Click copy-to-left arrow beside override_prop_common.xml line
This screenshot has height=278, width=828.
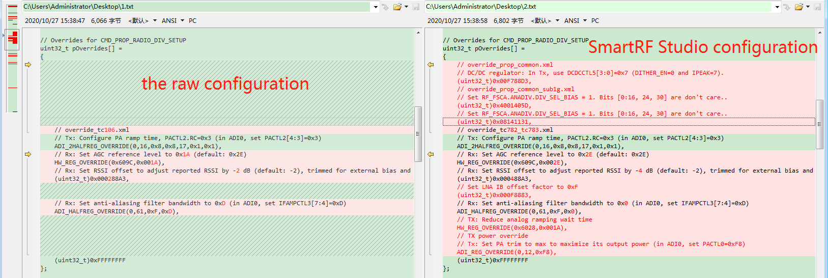click(x=431, y=65)
